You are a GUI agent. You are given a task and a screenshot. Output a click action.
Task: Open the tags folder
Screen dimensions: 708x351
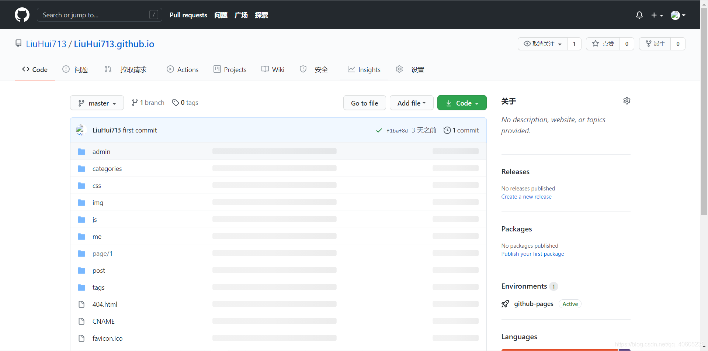coord(98,288)
